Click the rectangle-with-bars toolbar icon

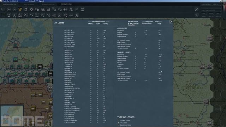tap(43, 10)
